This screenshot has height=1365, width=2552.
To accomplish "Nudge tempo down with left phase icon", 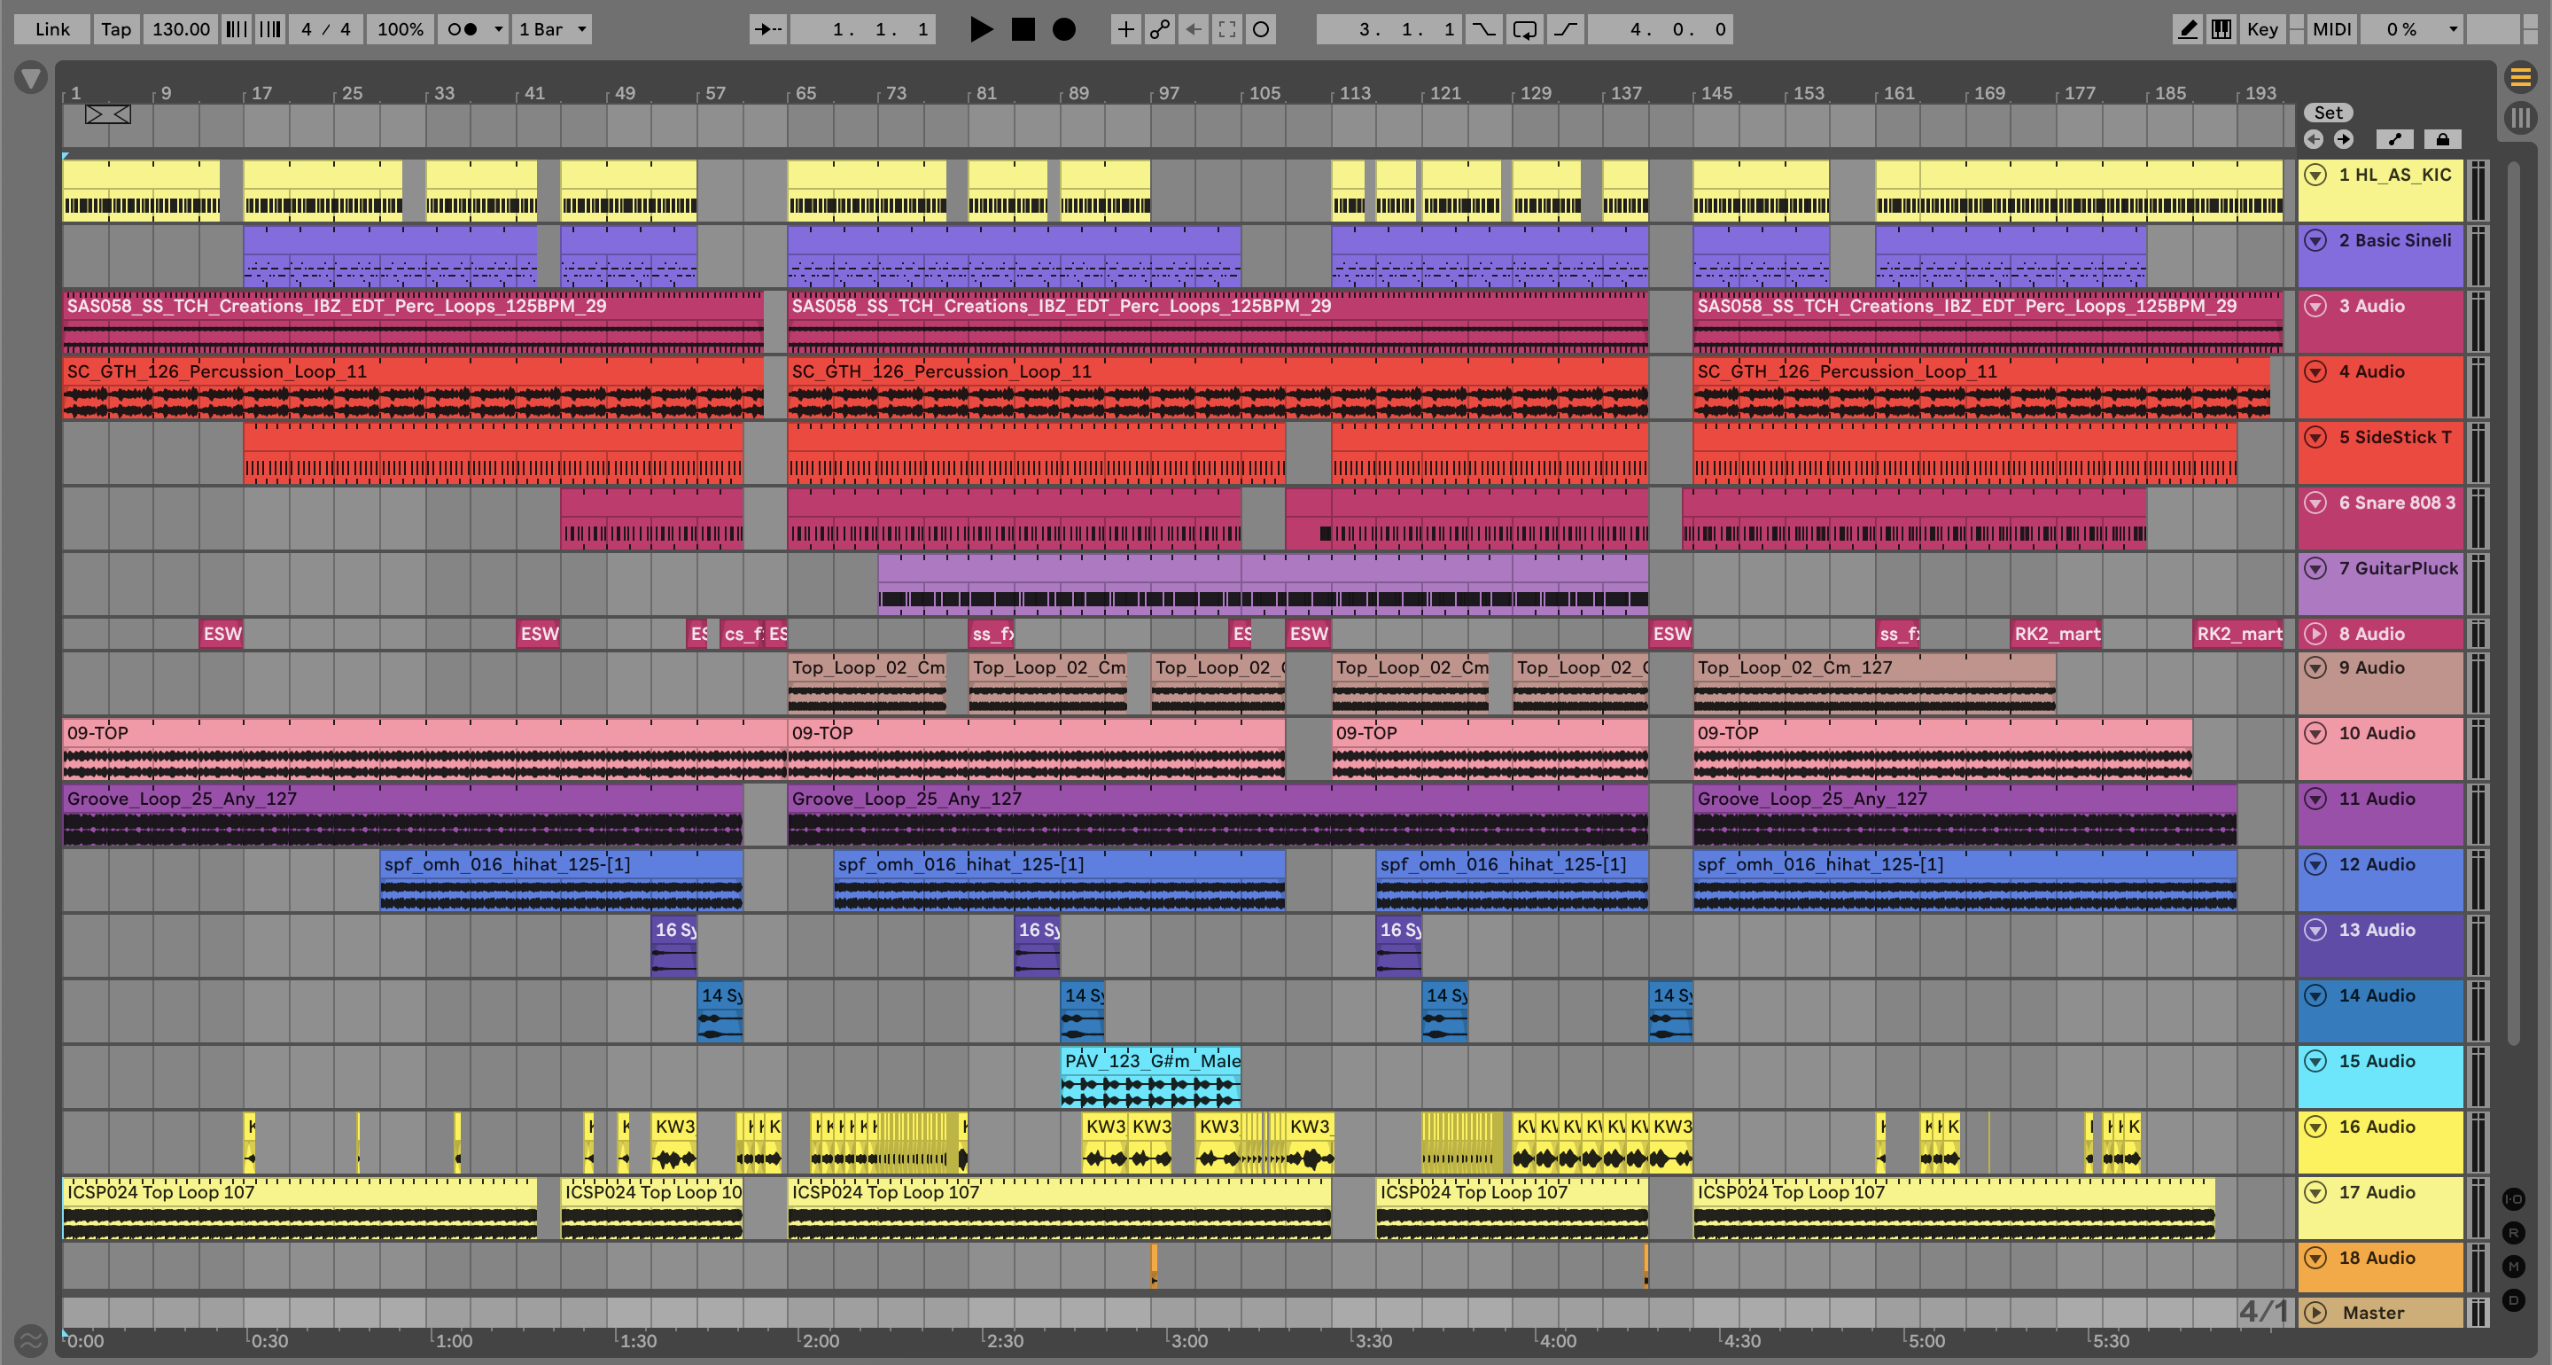I will click(x=236, y=30).
